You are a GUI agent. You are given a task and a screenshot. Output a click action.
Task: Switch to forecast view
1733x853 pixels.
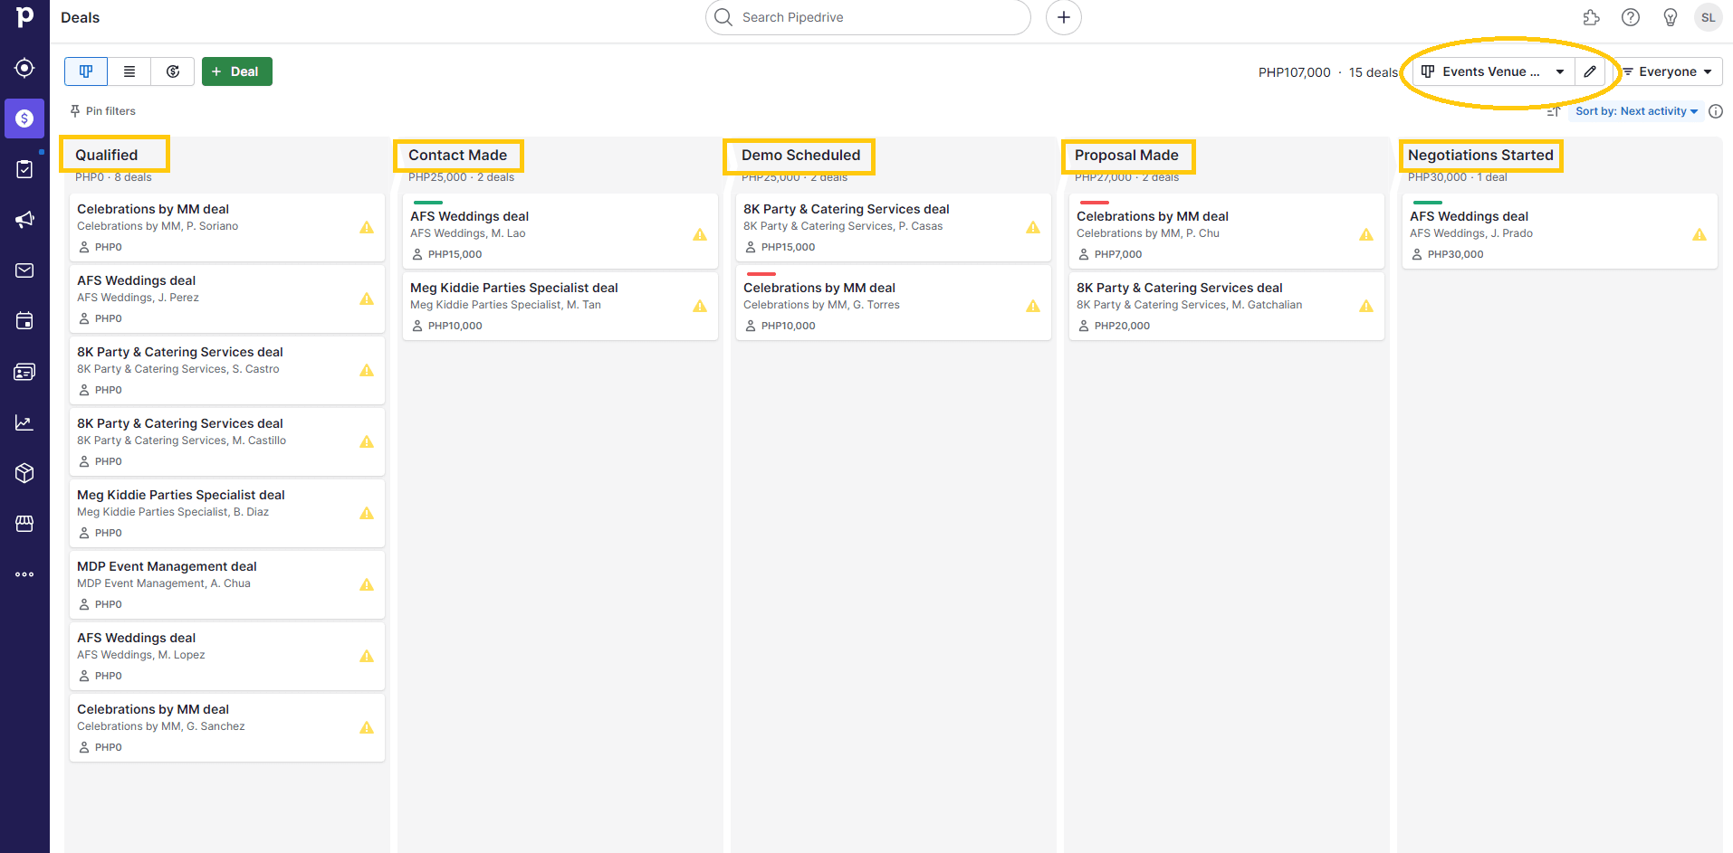173,71
